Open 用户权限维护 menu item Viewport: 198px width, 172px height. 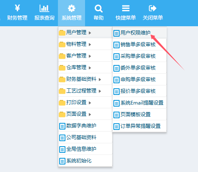pyautogui.click(x=140, y=33)
